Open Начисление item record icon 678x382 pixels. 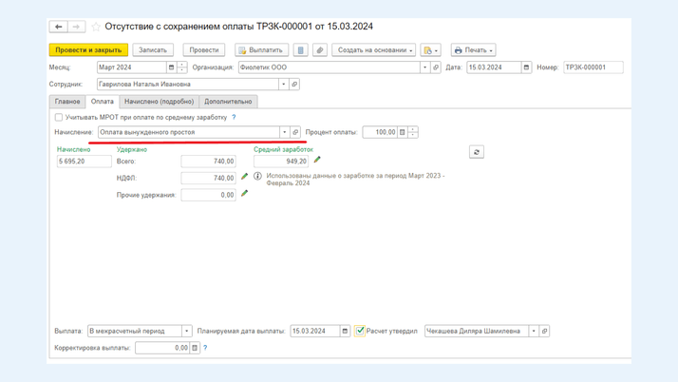point(295,132)
